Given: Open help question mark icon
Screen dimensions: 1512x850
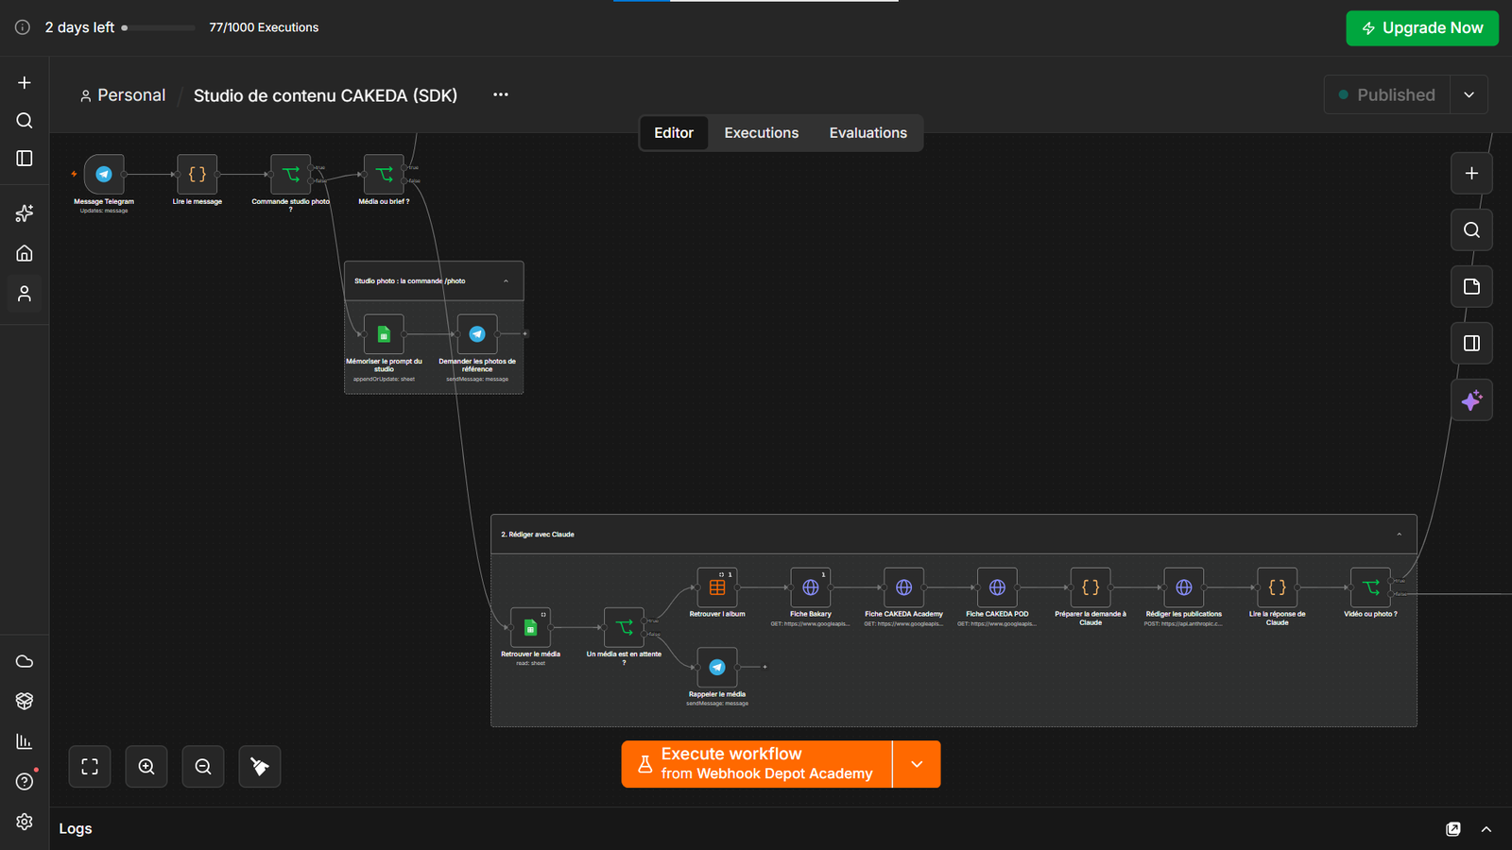Looking at the screenshot, I should click(25, 781).
